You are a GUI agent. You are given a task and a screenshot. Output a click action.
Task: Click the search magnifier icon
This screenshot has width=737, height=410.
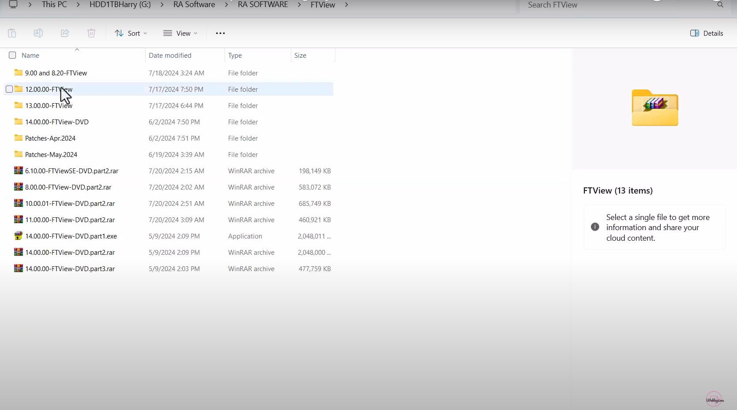[x=720, y=5]
